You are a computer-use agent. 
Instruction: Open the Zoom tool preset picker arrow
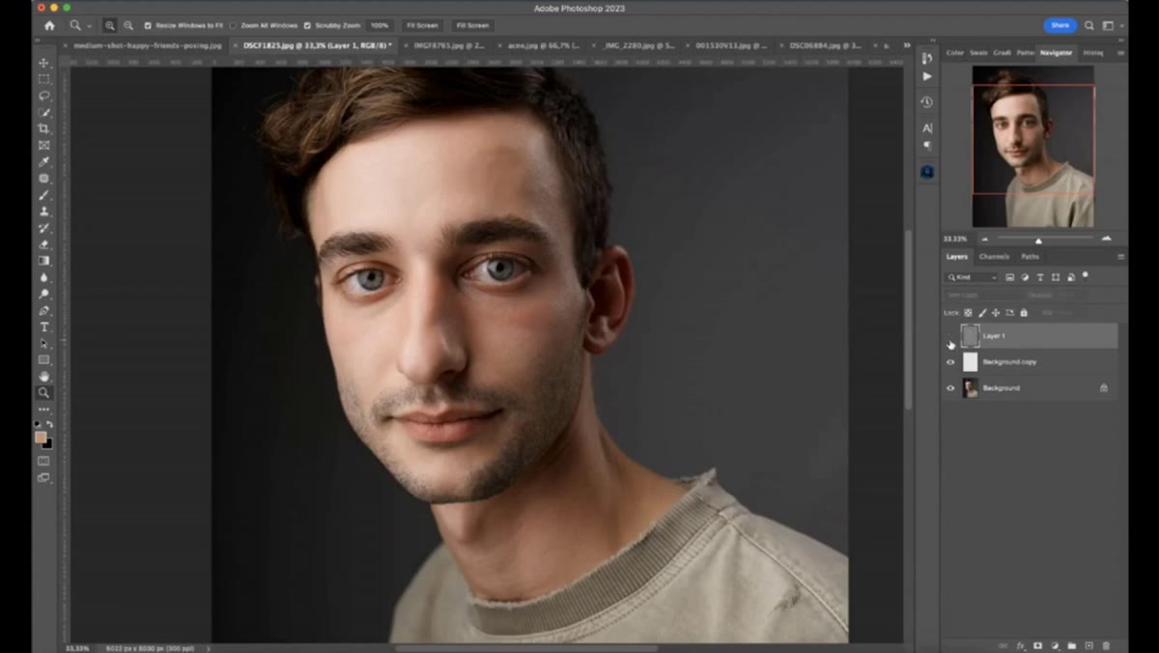coord(90,26)
